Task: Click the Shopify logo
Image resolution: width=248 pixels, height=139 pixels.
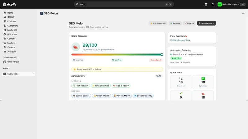Action: (x=10, y=4)
